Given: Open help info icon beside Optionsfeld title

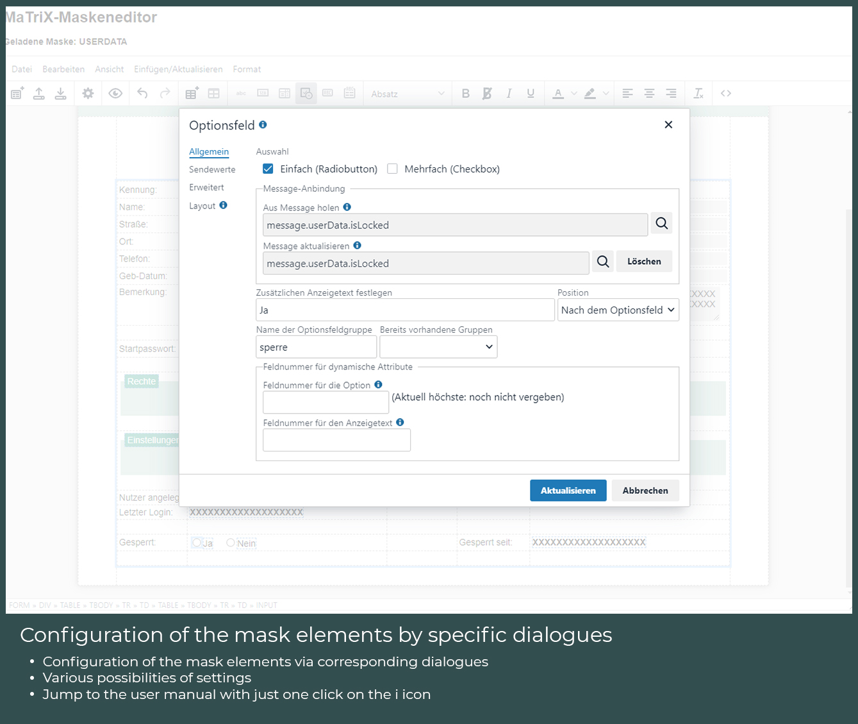Looking at the screenshot, I should [x=263, y=125].
